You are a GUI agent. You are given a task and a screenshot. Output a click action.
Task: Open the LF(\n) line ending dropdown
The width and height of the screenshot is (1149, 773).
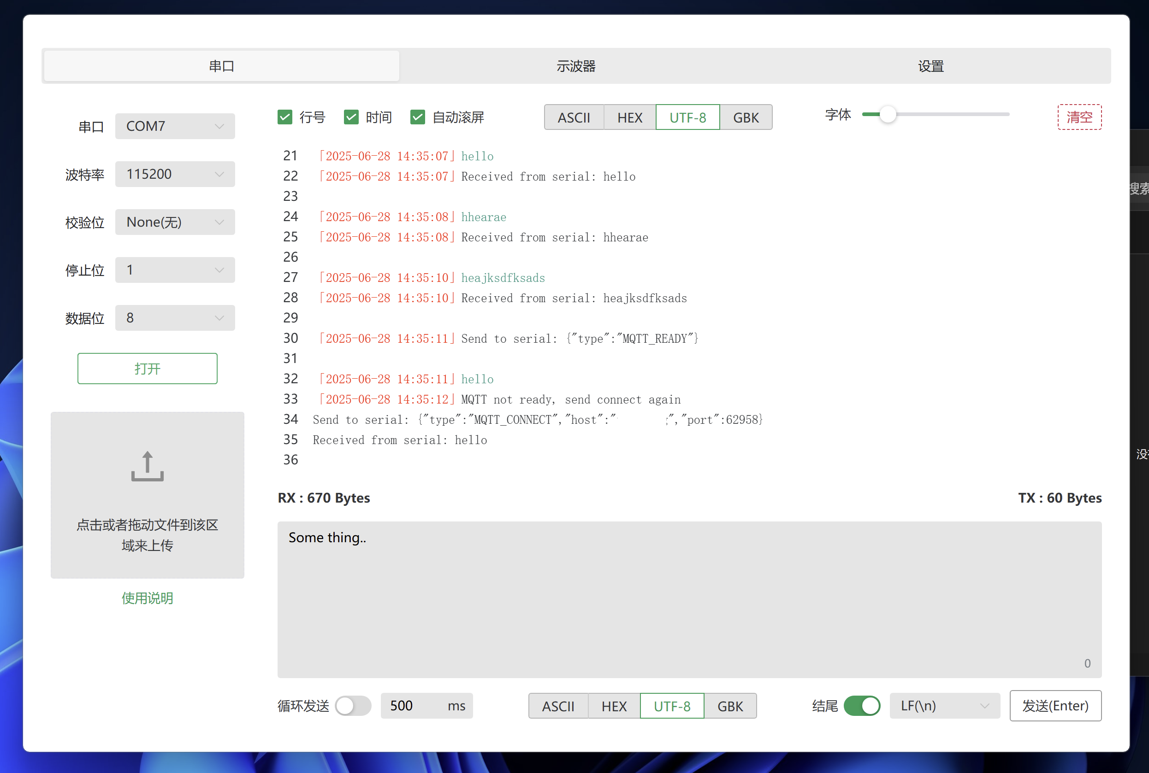coord(944,706)
